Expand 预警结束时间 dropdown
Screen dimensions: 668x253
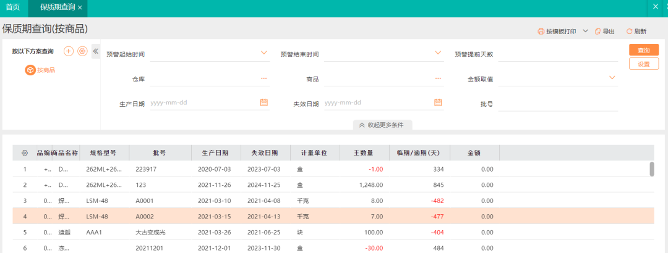(438, 53)
